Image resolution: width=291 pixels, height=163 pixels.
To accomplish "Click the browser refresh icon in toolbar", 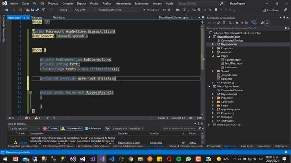I will 169,10.
